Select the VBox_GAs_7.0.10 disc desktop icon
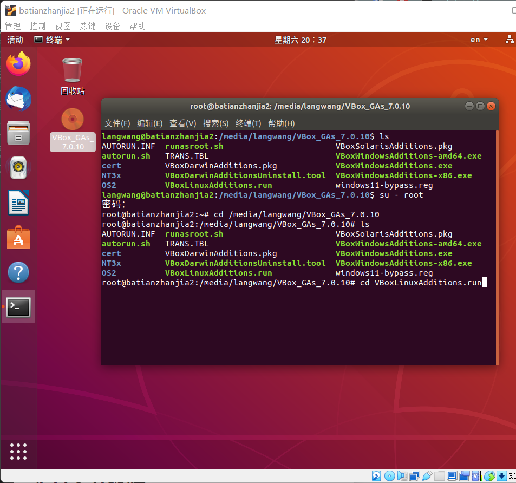This screenshot has width=516, height=483. click(73, 129)
